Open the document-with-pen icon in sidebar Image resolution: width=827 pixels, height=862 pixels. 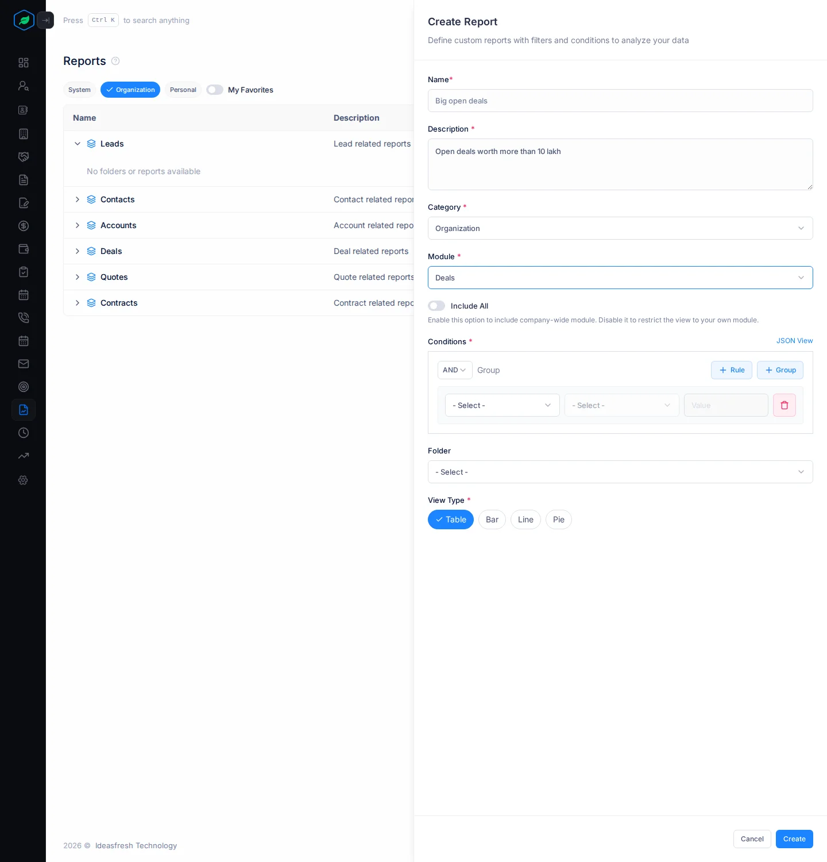pyautogui.click(x=24, y=203)
